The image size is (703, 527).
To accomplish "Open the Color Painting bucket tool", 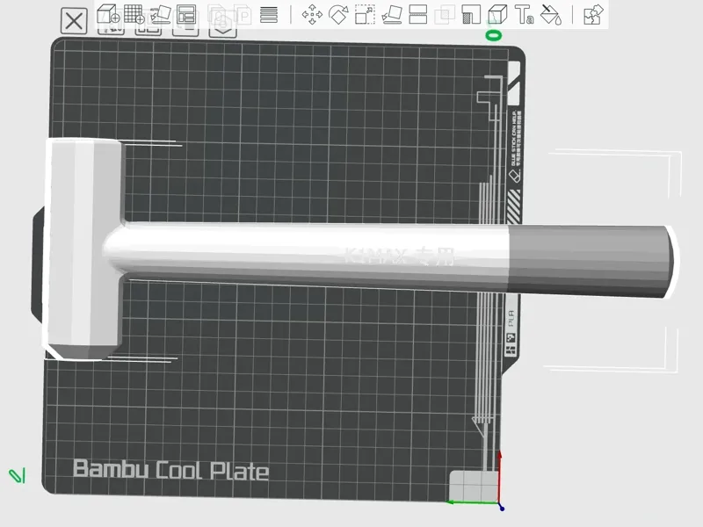I will coord(551,14).
